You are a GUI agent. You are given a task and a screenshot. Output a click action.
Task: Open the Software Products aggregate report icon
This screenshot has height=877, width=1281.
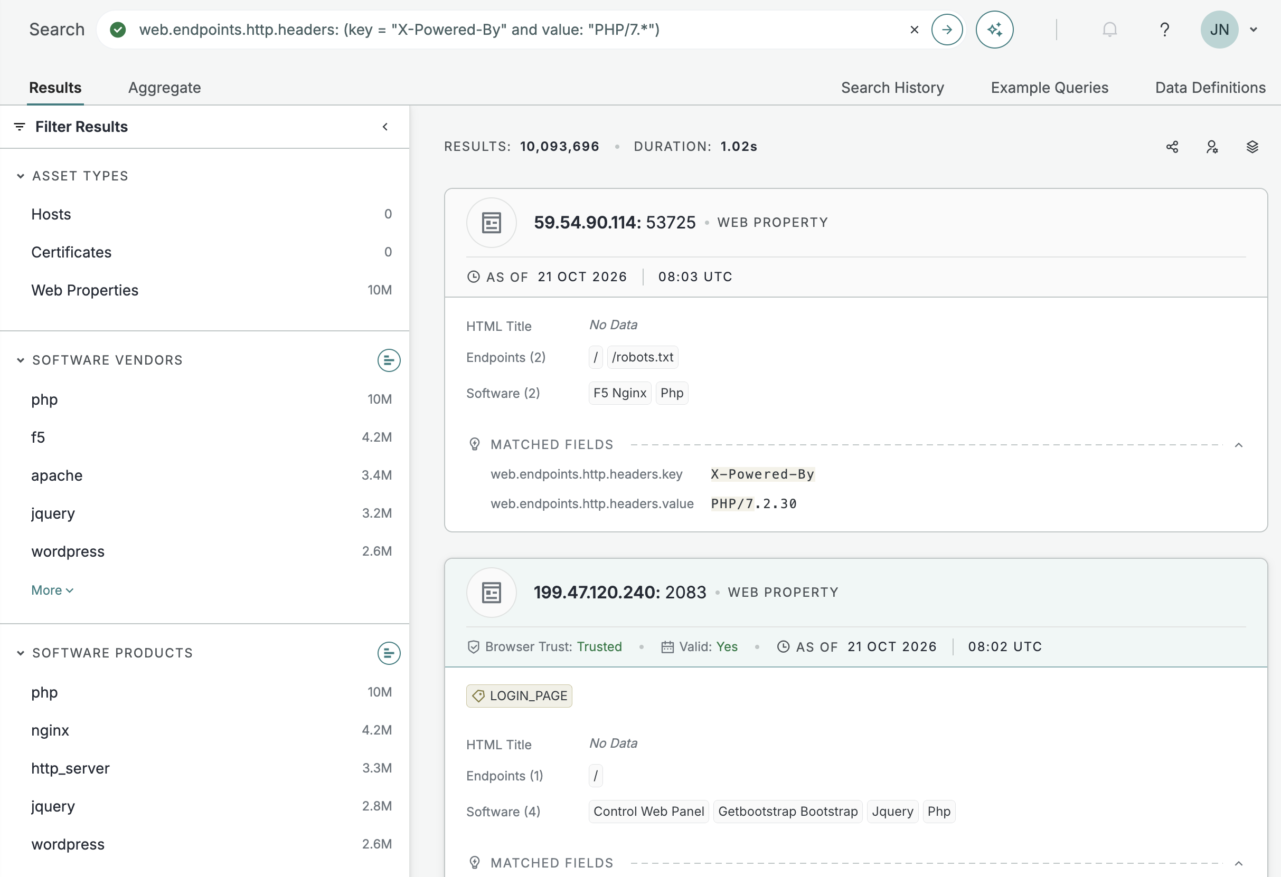[389, 653]
